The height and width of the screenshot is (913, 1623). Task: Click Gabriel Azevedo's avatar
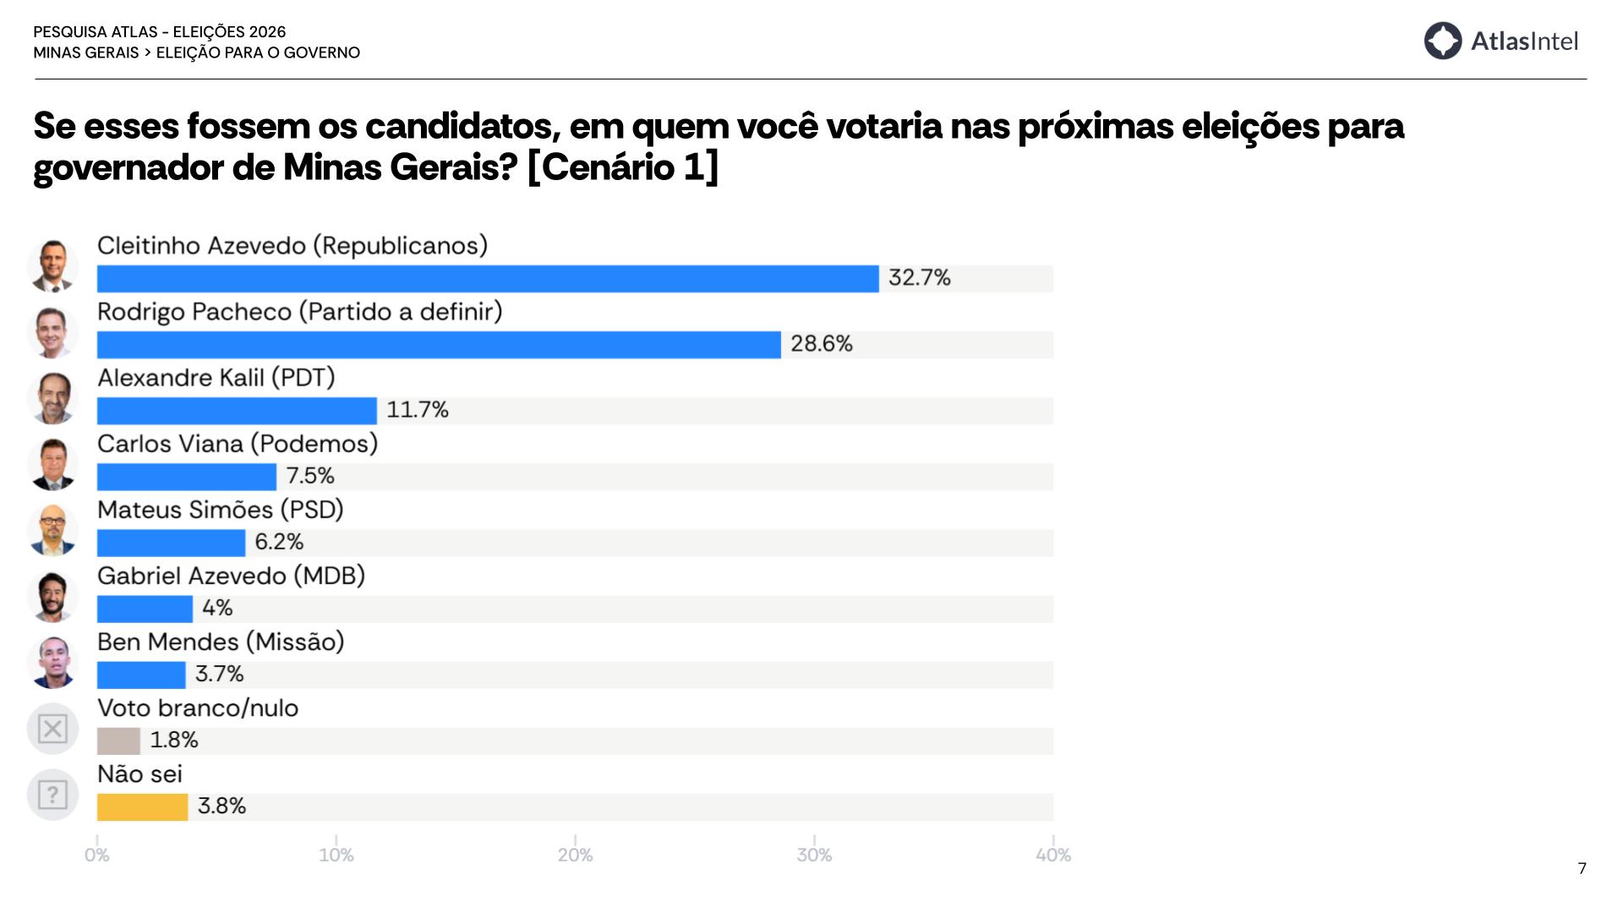click(52, 595)
